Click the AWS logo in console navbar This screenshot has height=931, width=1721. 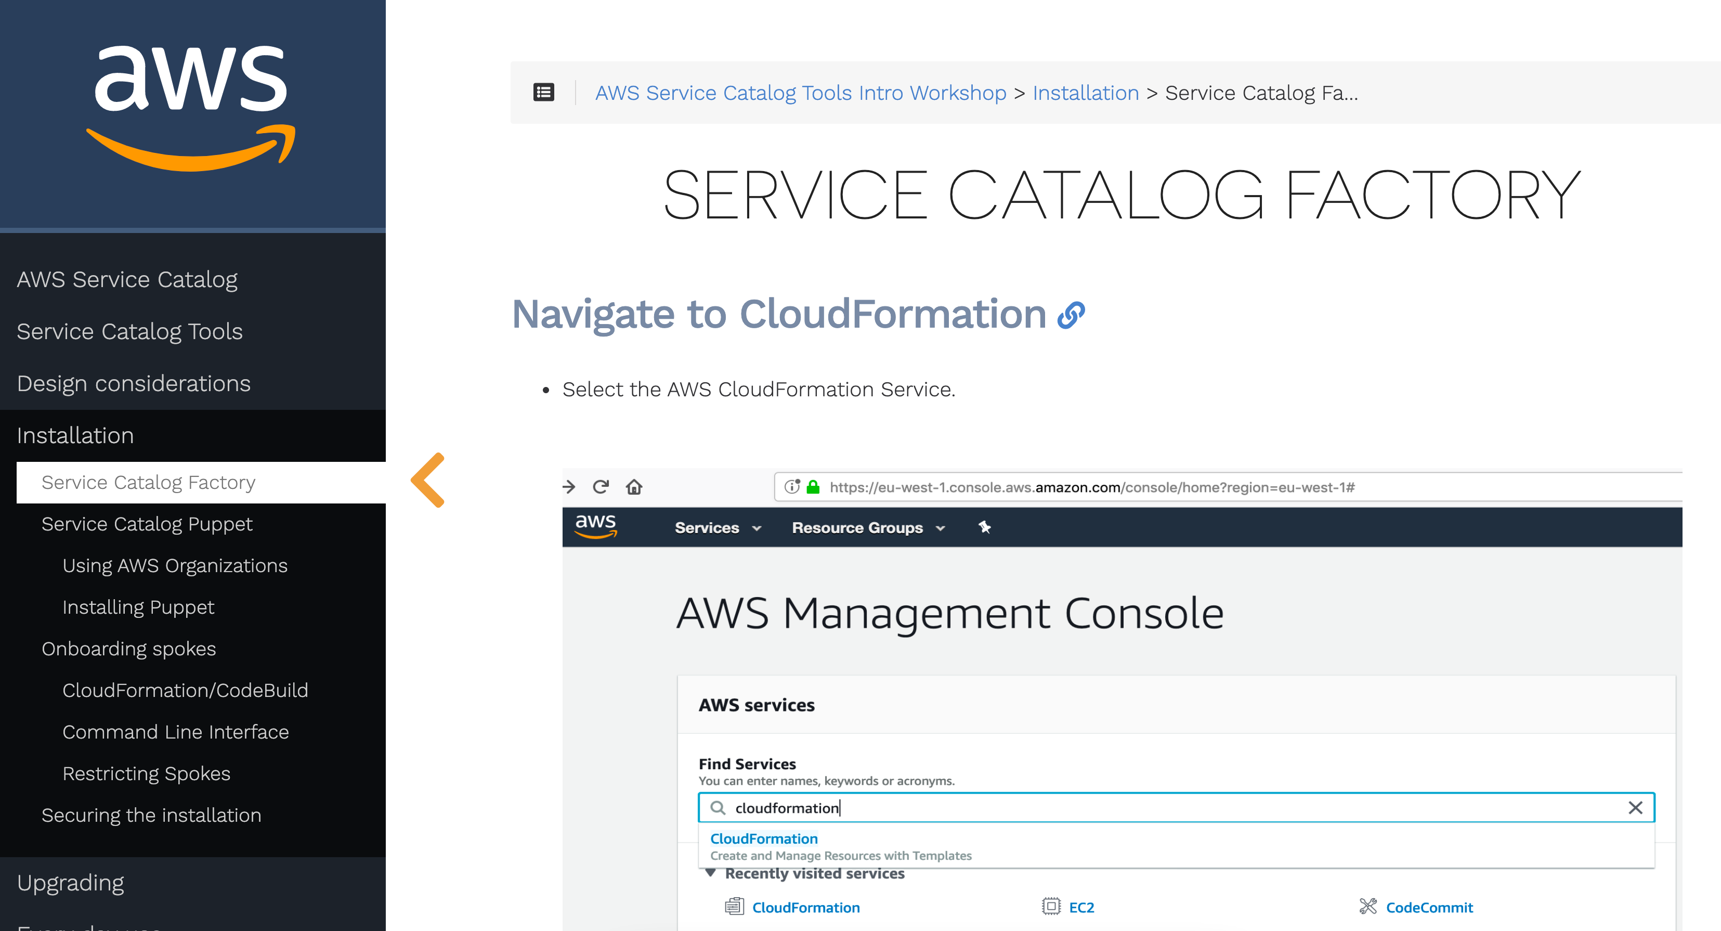pyautogui.click(x=596, y=527)
